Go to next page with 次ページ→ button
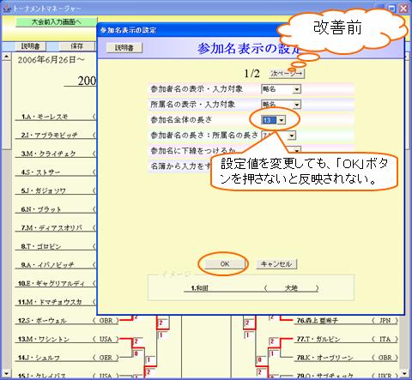This screenshot has width=412, height=380. pos(287,74)
